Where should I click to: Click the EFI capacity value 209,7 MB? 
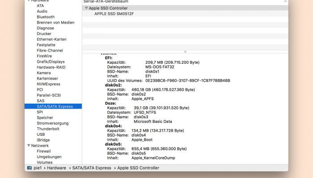(172, 62)
